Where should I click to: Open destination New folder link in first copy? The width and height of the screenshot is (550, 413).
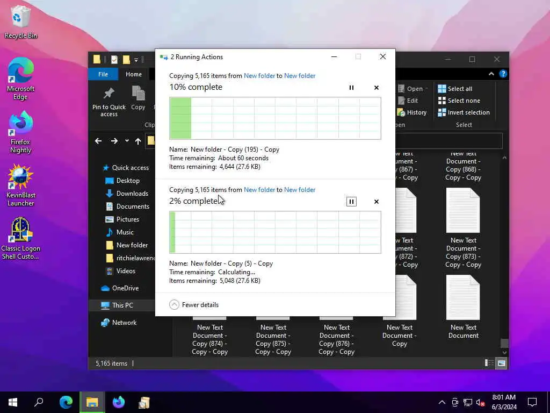click(300, 76)
